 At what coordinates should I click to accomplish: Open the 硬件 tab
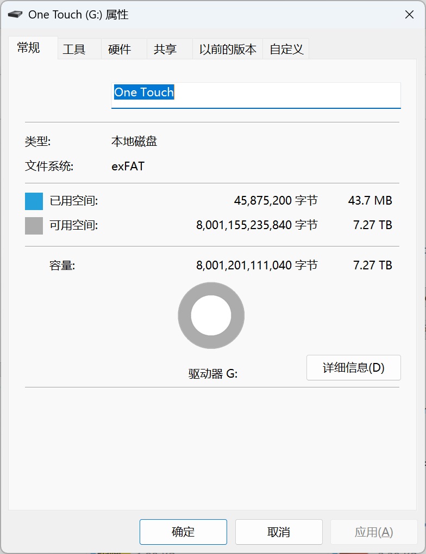pos(124,49)
